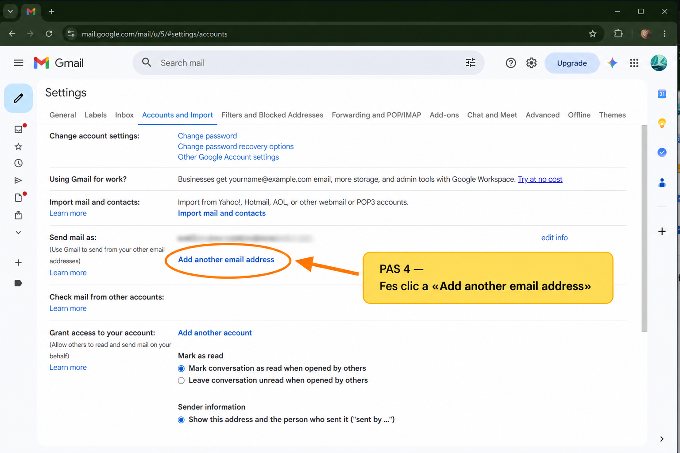
Task: Open the main menu hamburger icon
Action: pyautogui.click(x=18, y=63)
